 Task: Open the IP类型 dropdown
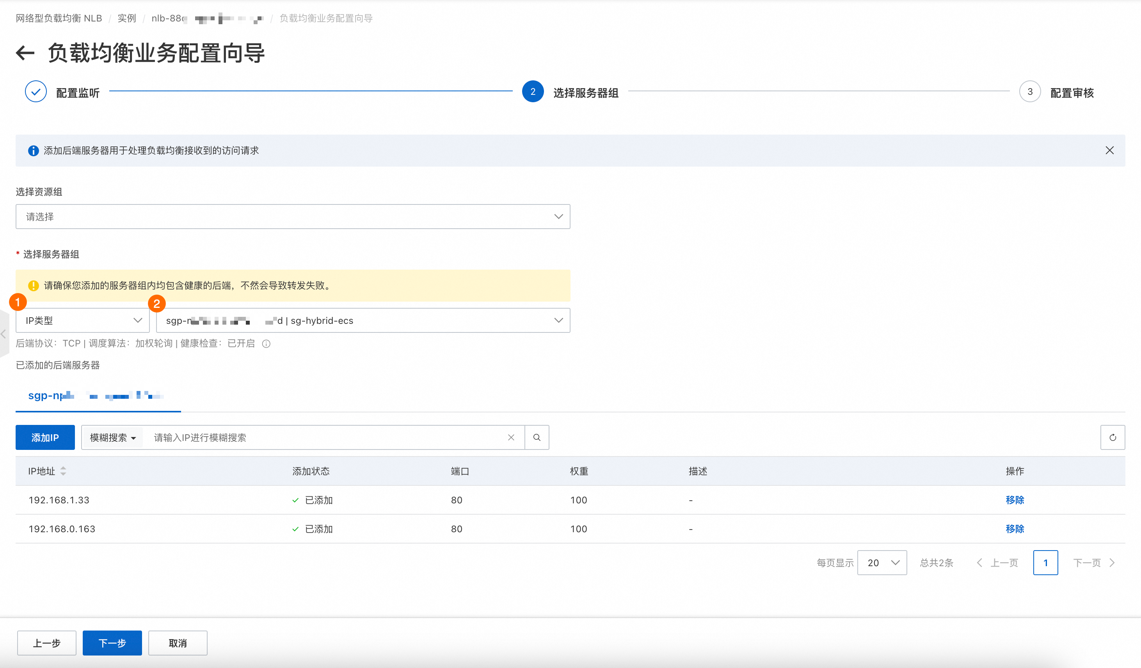point(82,321)
